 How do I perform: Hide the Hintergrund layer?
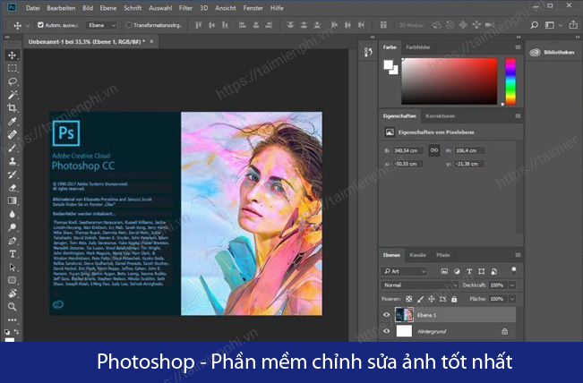coord(386,331)
